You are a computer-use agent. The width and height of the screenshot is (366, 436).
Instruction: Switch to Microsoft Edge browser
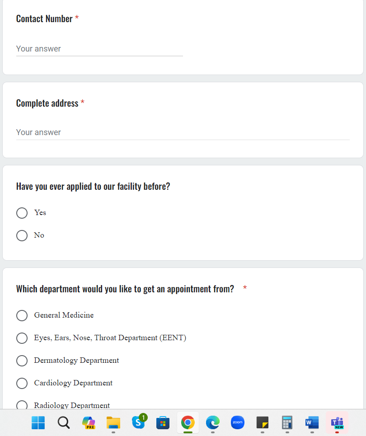[x=212, y=423]
